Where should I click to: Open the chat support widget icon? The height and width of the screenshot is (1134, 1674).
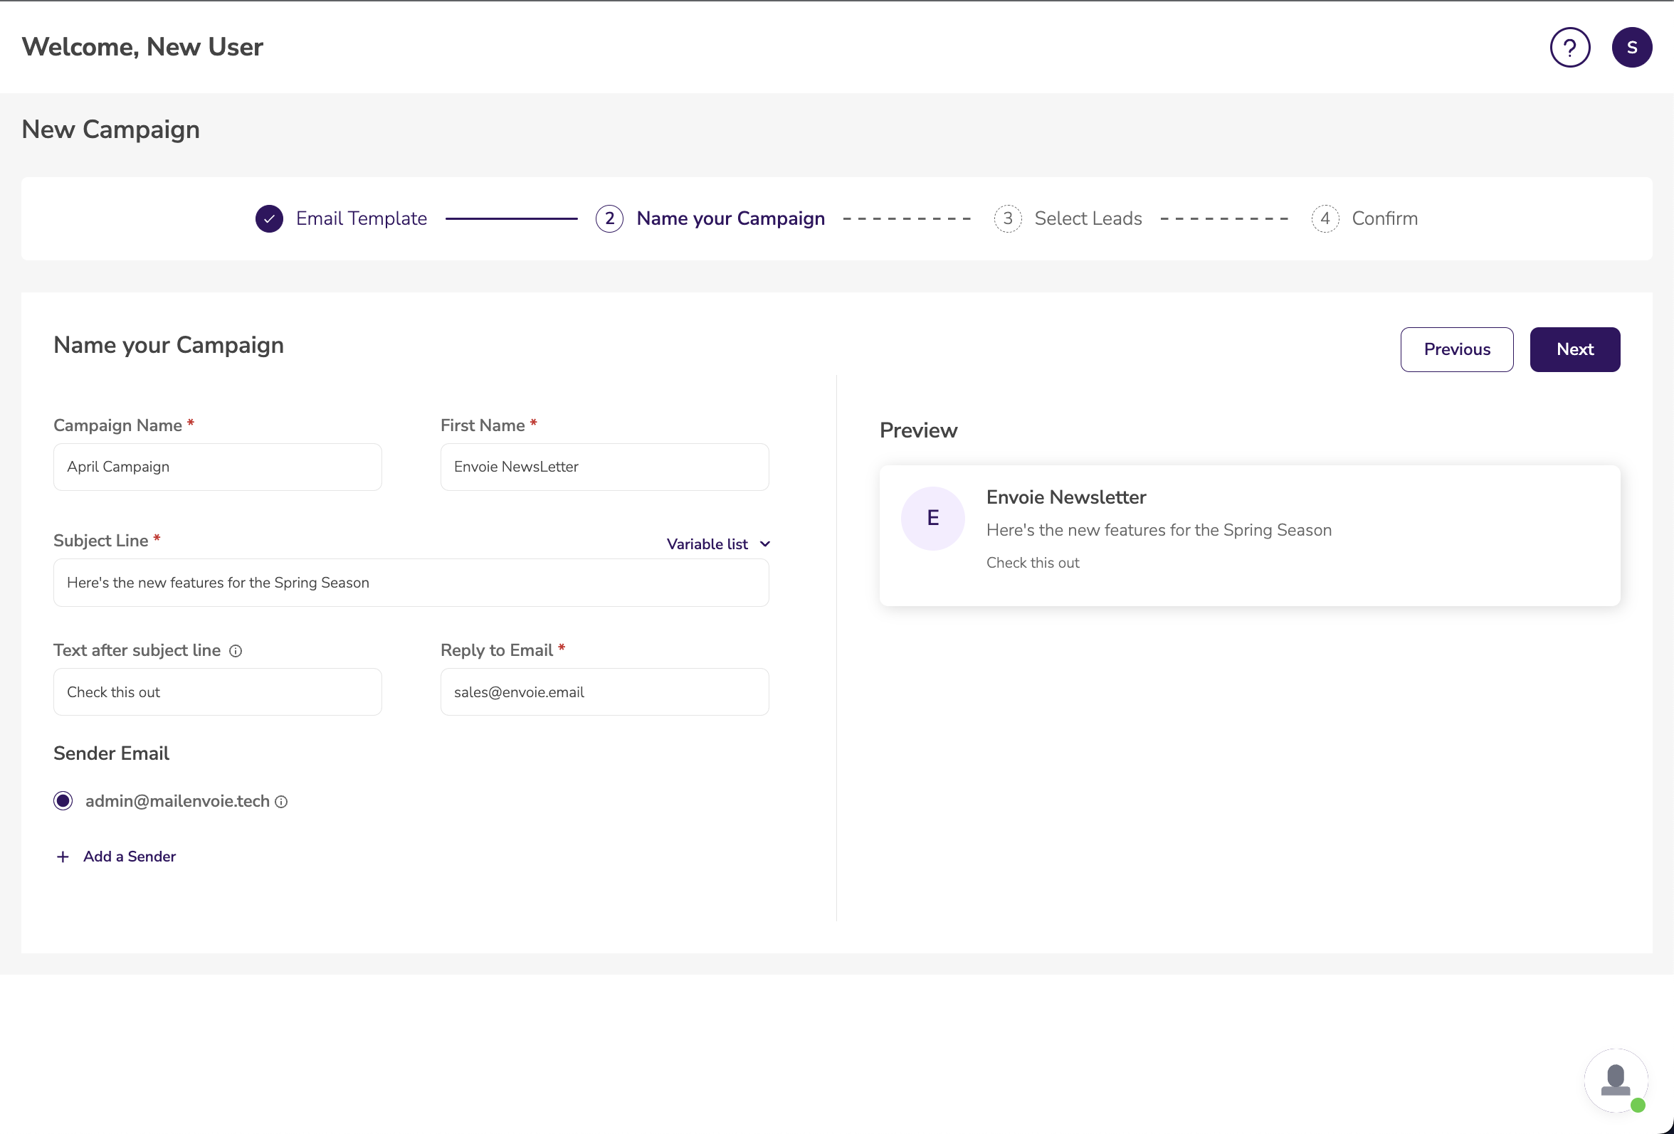pos(1616,1081)
